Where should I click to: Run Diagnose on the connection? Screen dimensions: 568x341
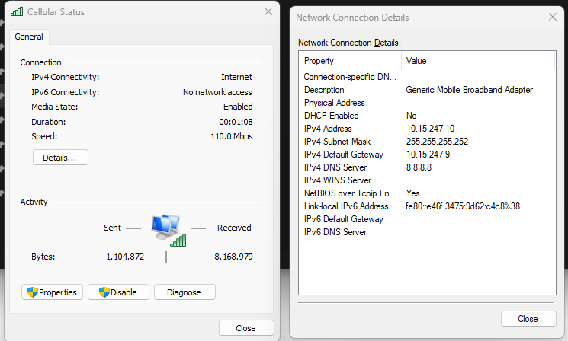point(185,292)
